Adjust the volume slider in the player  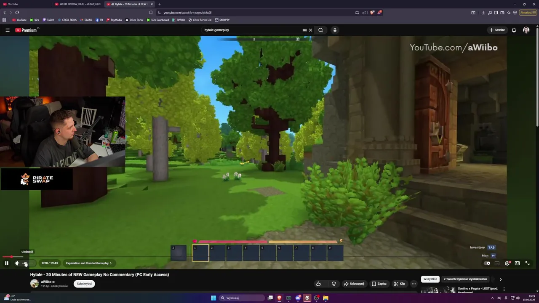[27, 263]
